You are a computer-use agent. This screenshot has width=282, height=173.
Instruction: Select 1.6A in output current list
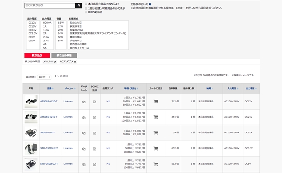coord(46,30)
